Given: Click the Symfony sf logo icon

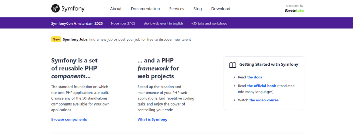Looking at the screenshot, I should pos(56,9).
